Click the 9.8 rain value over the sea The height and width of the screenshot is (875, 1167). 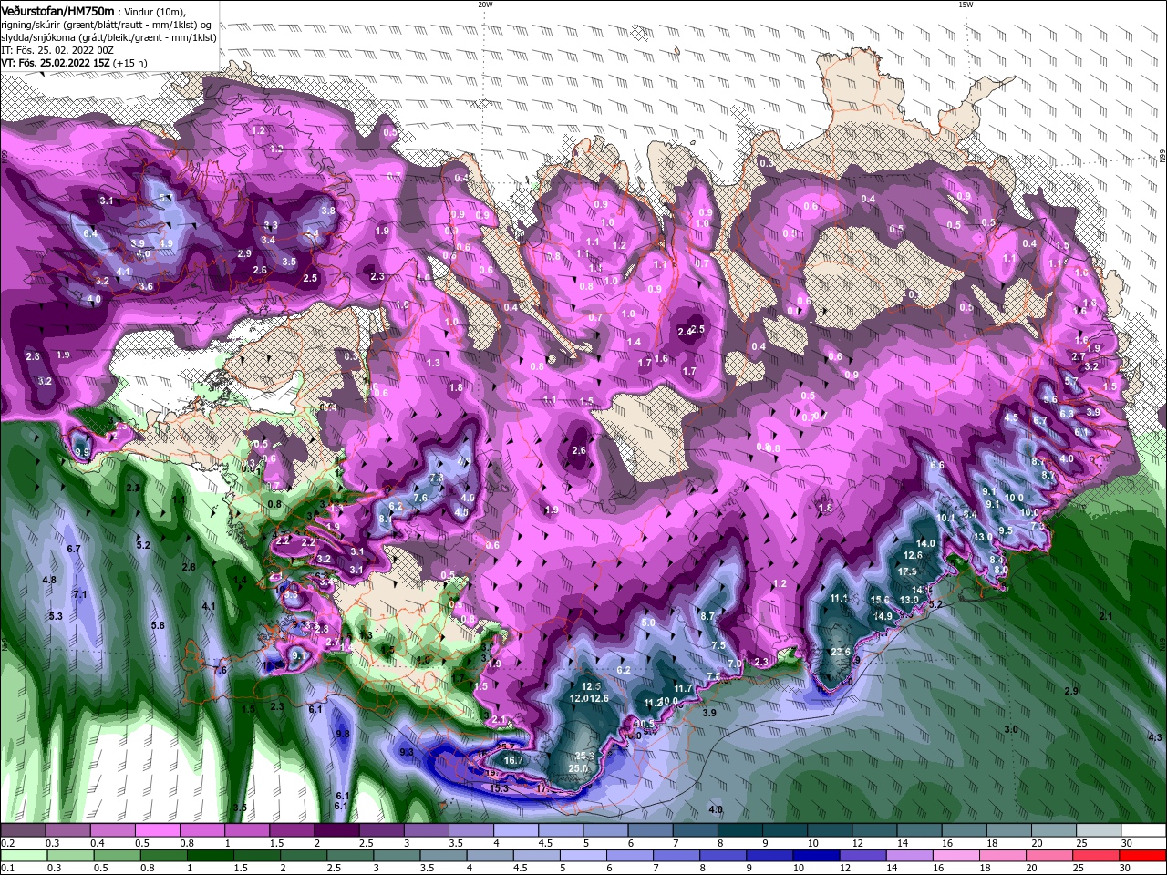(x=343, y=734)
